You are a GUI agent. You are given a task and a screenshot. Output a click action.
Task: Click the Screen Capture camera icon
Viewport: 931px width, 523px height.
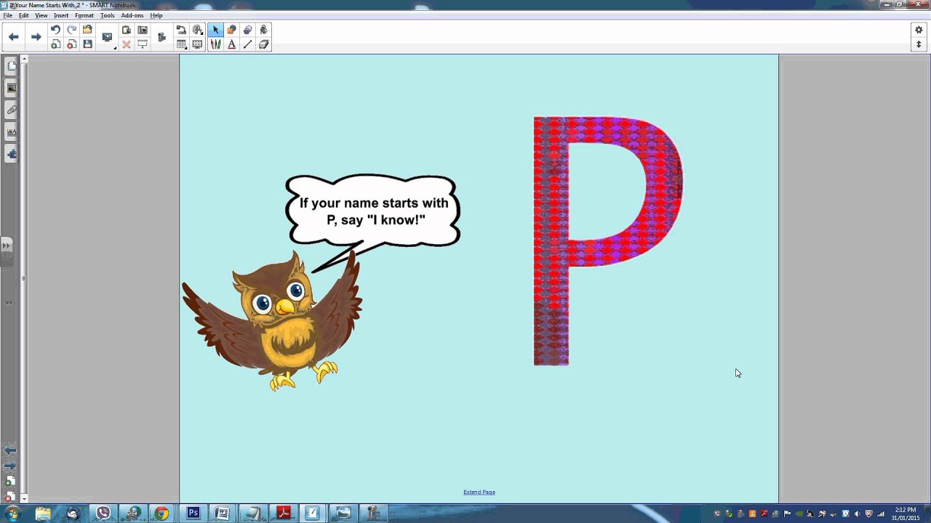coord(143,30)
